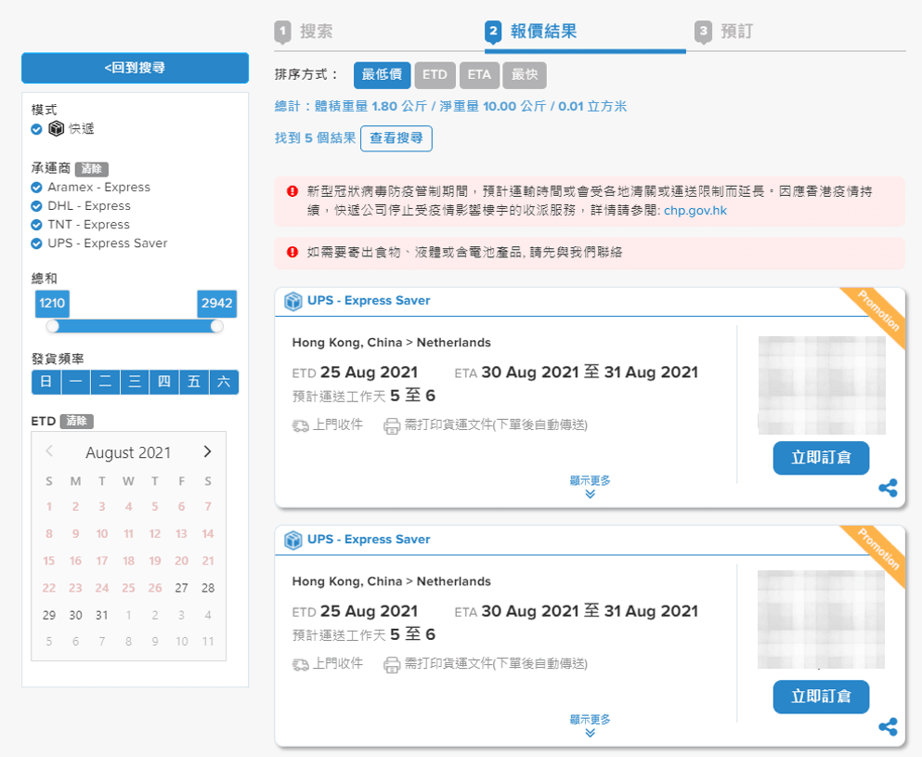This screenshot has width=922, height=757.
Task: Click share icon on first UPS quote card
Action: (x=888, y=488)
